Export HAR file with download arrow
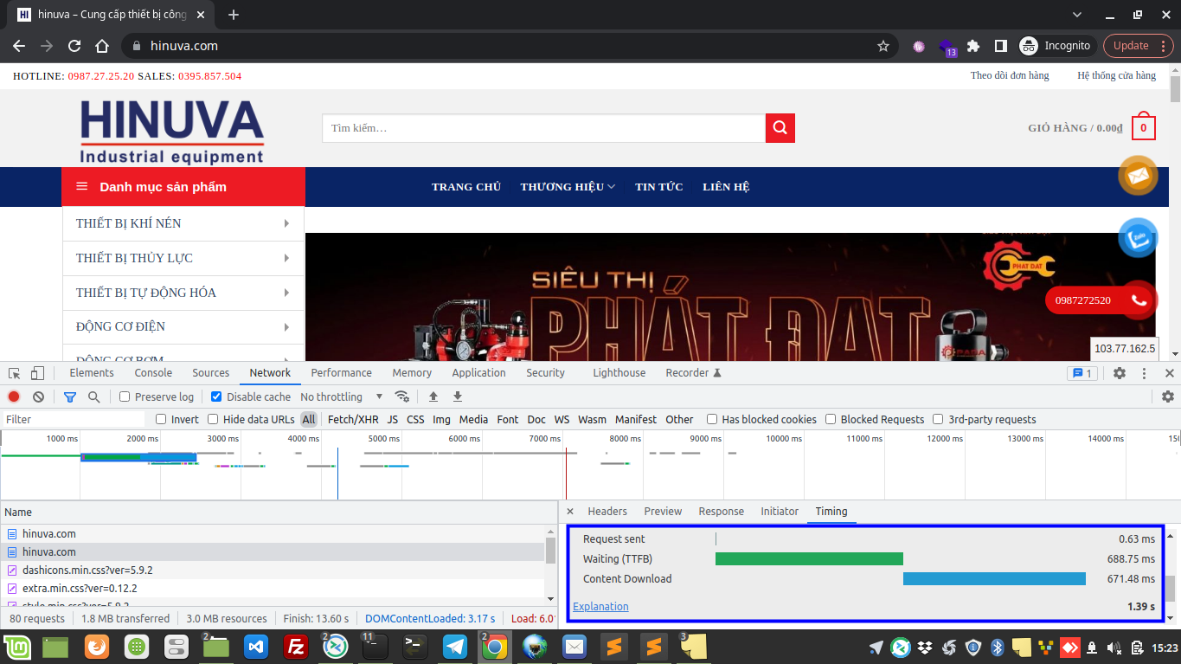 (x=458, y=396)
